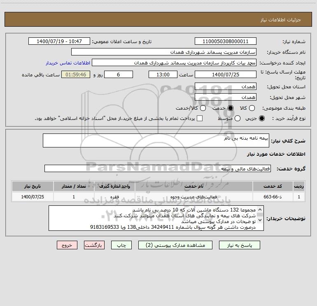Screen dimensions: 317x306
Task: Click the خروج exit button
Action: (67, 245)
